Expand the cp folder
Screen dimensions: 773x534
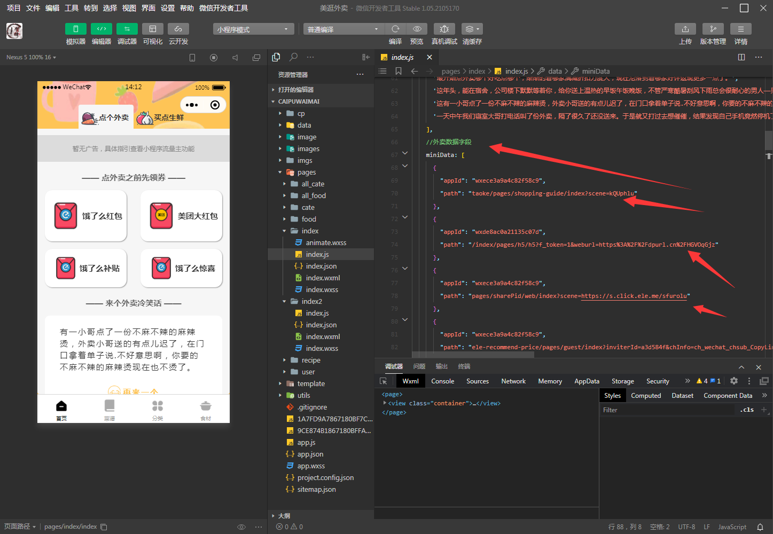(x=321, y=113)
